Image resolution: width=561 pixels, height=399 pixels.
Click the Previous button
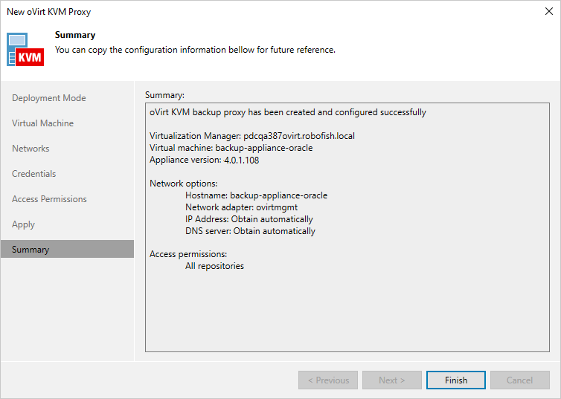click(x=328, y=380)
